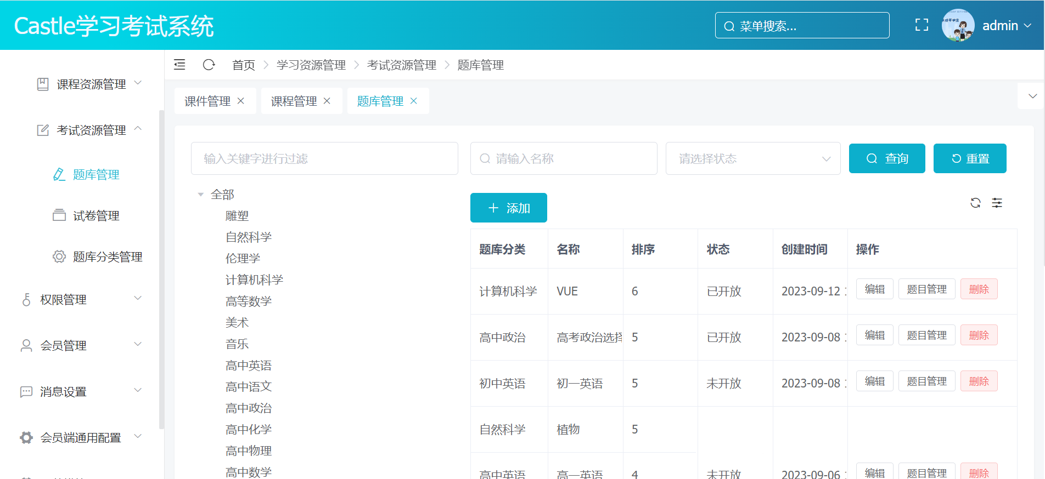The height and width of the screenshot is (479, 1045).
Task: Open 题目管理 for 初一英语 row
Action: click(x=926, y=381)
